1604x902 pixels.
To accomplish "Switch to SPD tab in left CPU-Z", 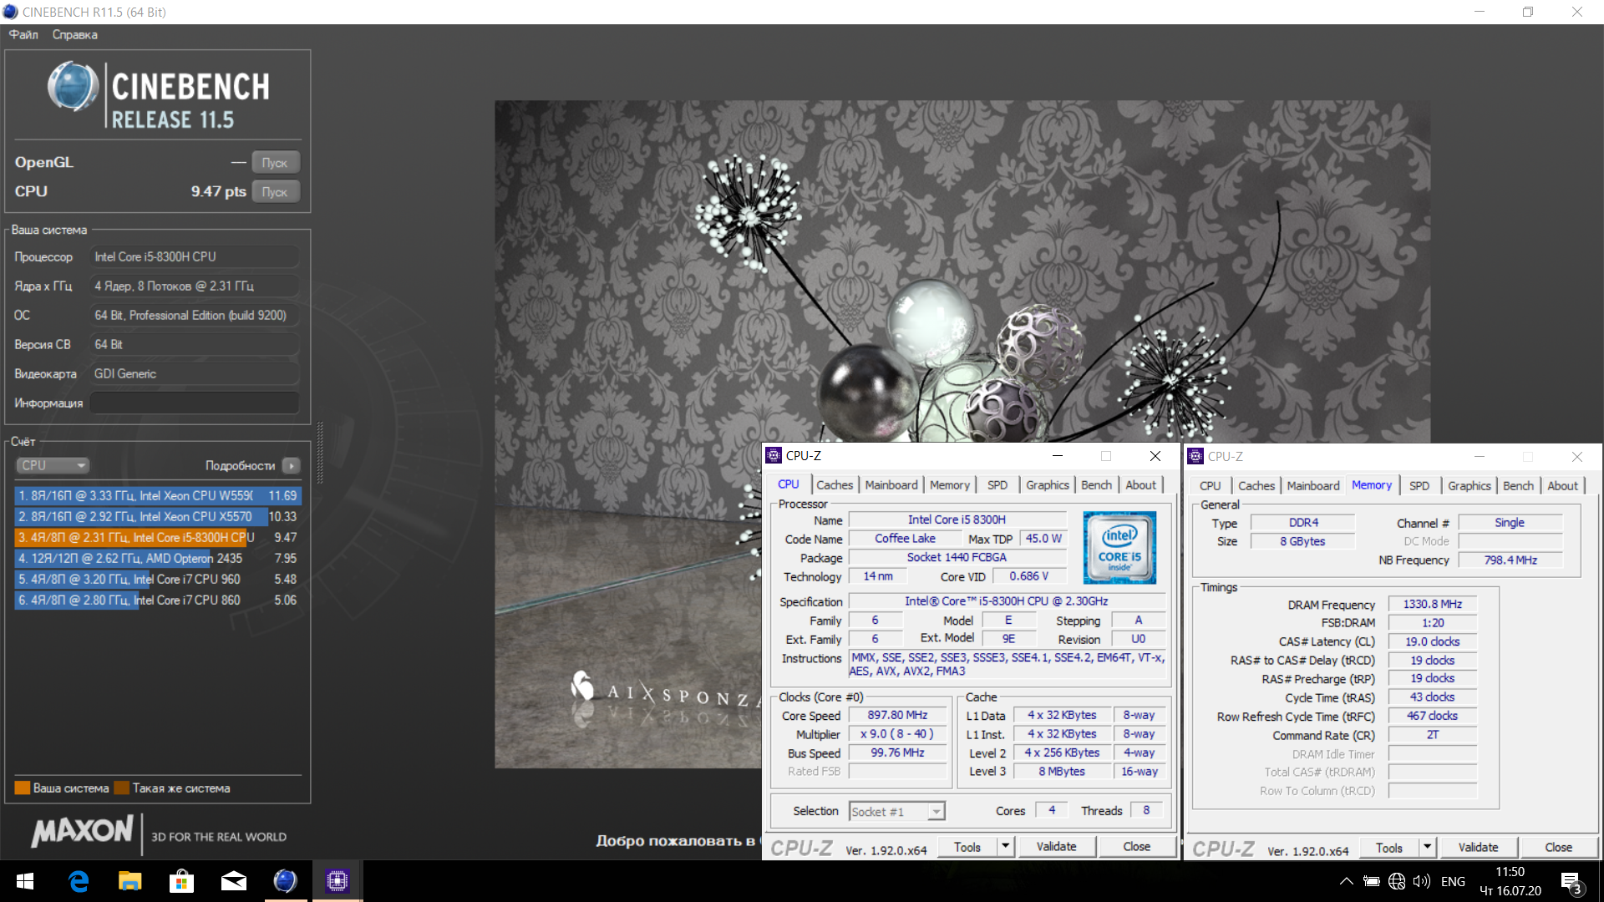I will point(997,484).
